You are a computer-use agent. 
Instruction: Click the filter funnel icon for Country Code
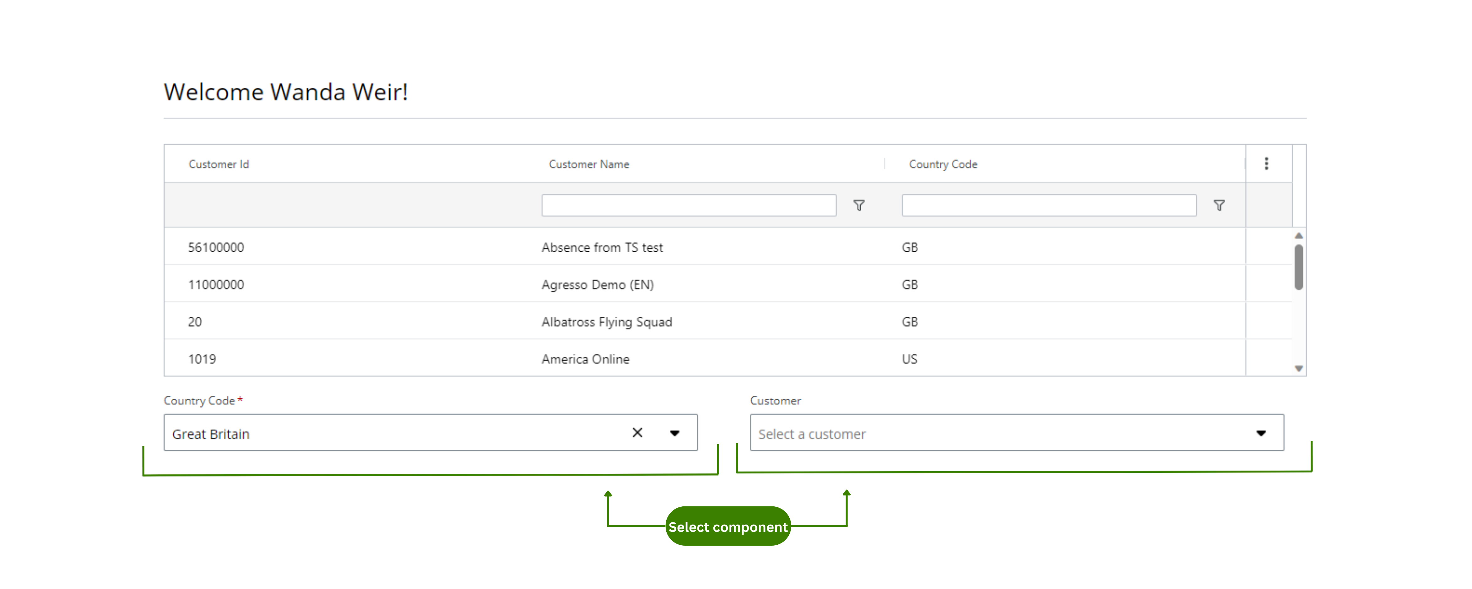point(1220,205)
